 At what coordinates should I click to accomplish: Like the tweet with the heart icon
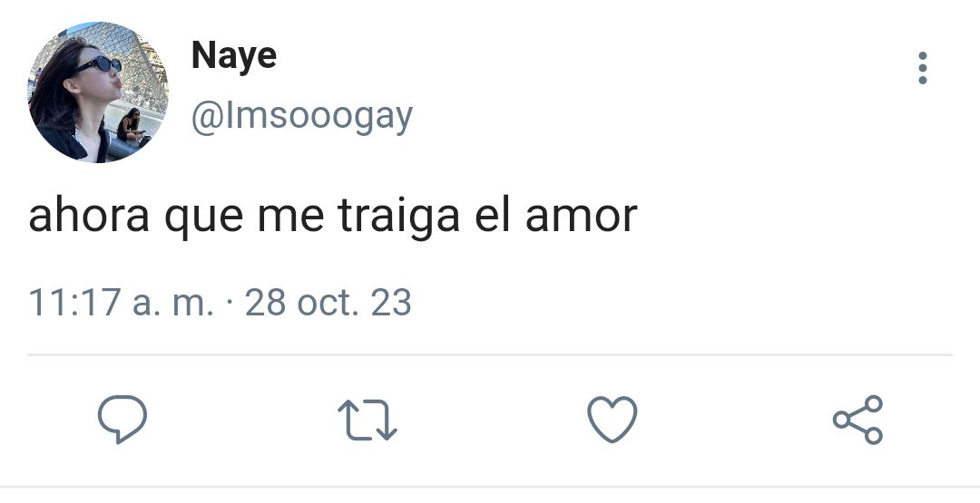pyautogui.click(x=612, y=420)
